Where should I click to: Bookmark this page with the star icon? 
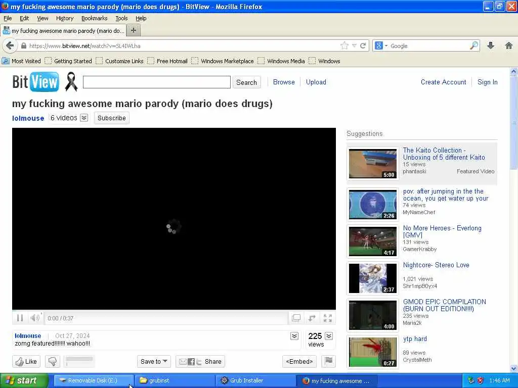(344, 45)
